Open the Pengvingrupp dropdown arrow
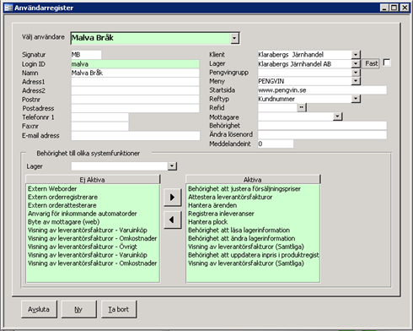Screen dimensions: 413x331 tap(356, 73)
